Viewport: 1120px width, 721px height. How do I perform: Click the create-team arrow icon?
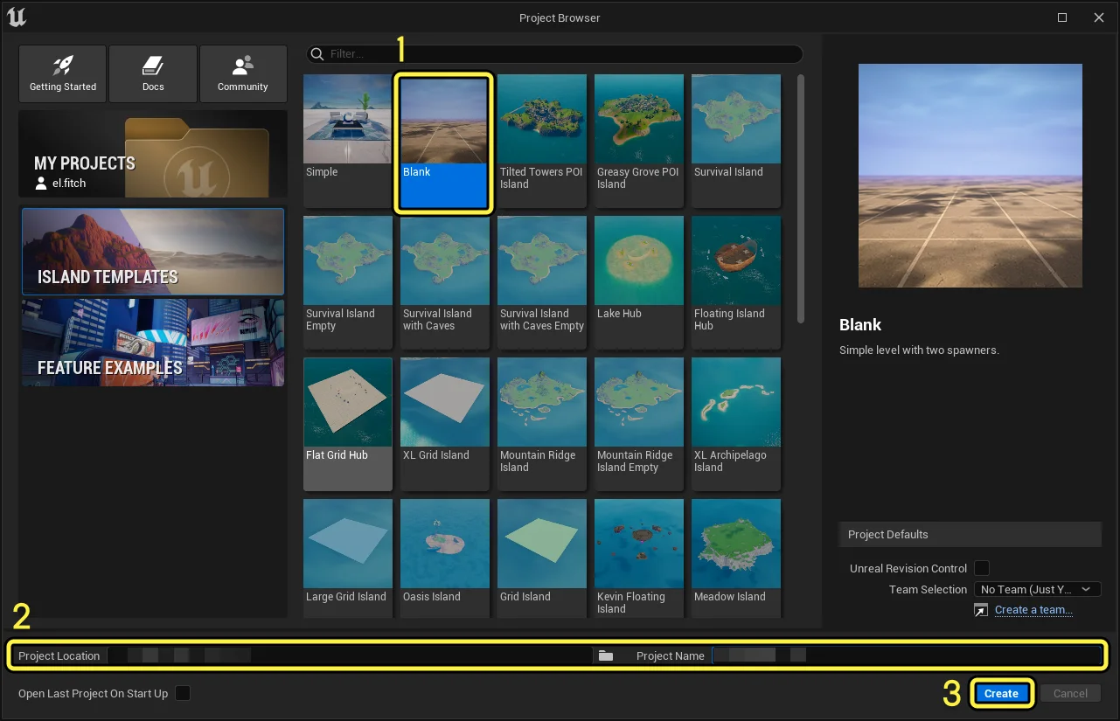[x=981, y=610]
